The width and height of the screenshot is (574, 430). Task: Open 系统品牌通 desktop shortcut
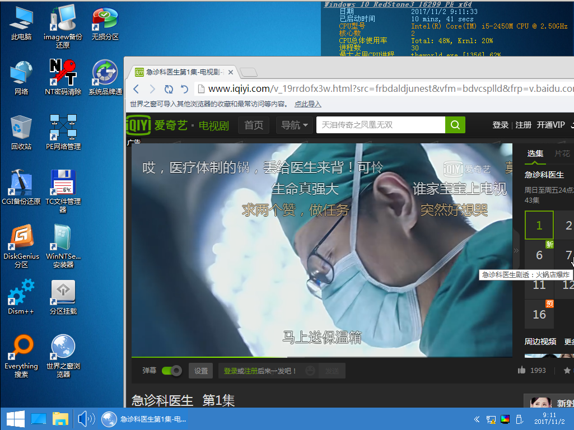[105, 77]
